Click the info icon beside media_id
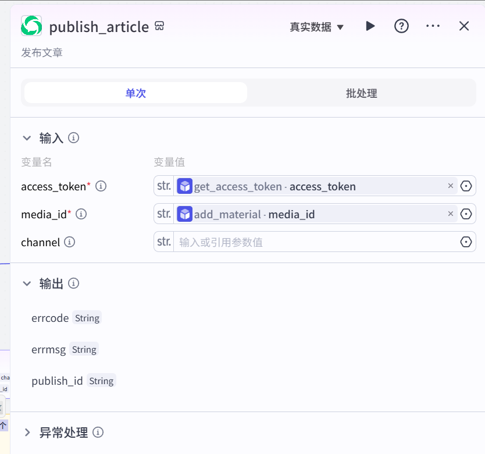Viewport: 485px width, 454px height. coord(81,214)
